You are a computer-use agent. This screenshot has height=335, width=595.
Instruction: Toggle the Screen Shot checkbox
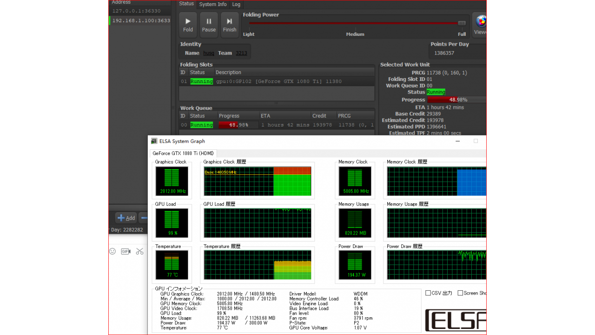click(460, 293)
